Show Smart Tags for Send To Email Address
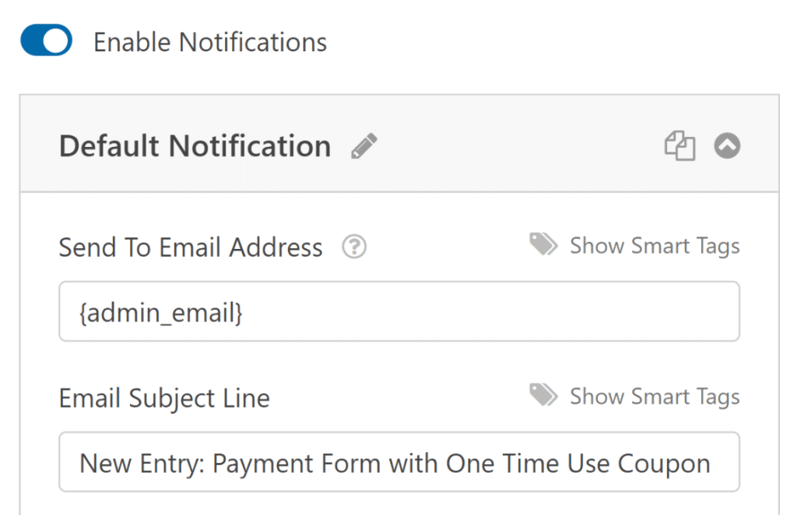This screenshot has height=515, width=797. [655, 246]
